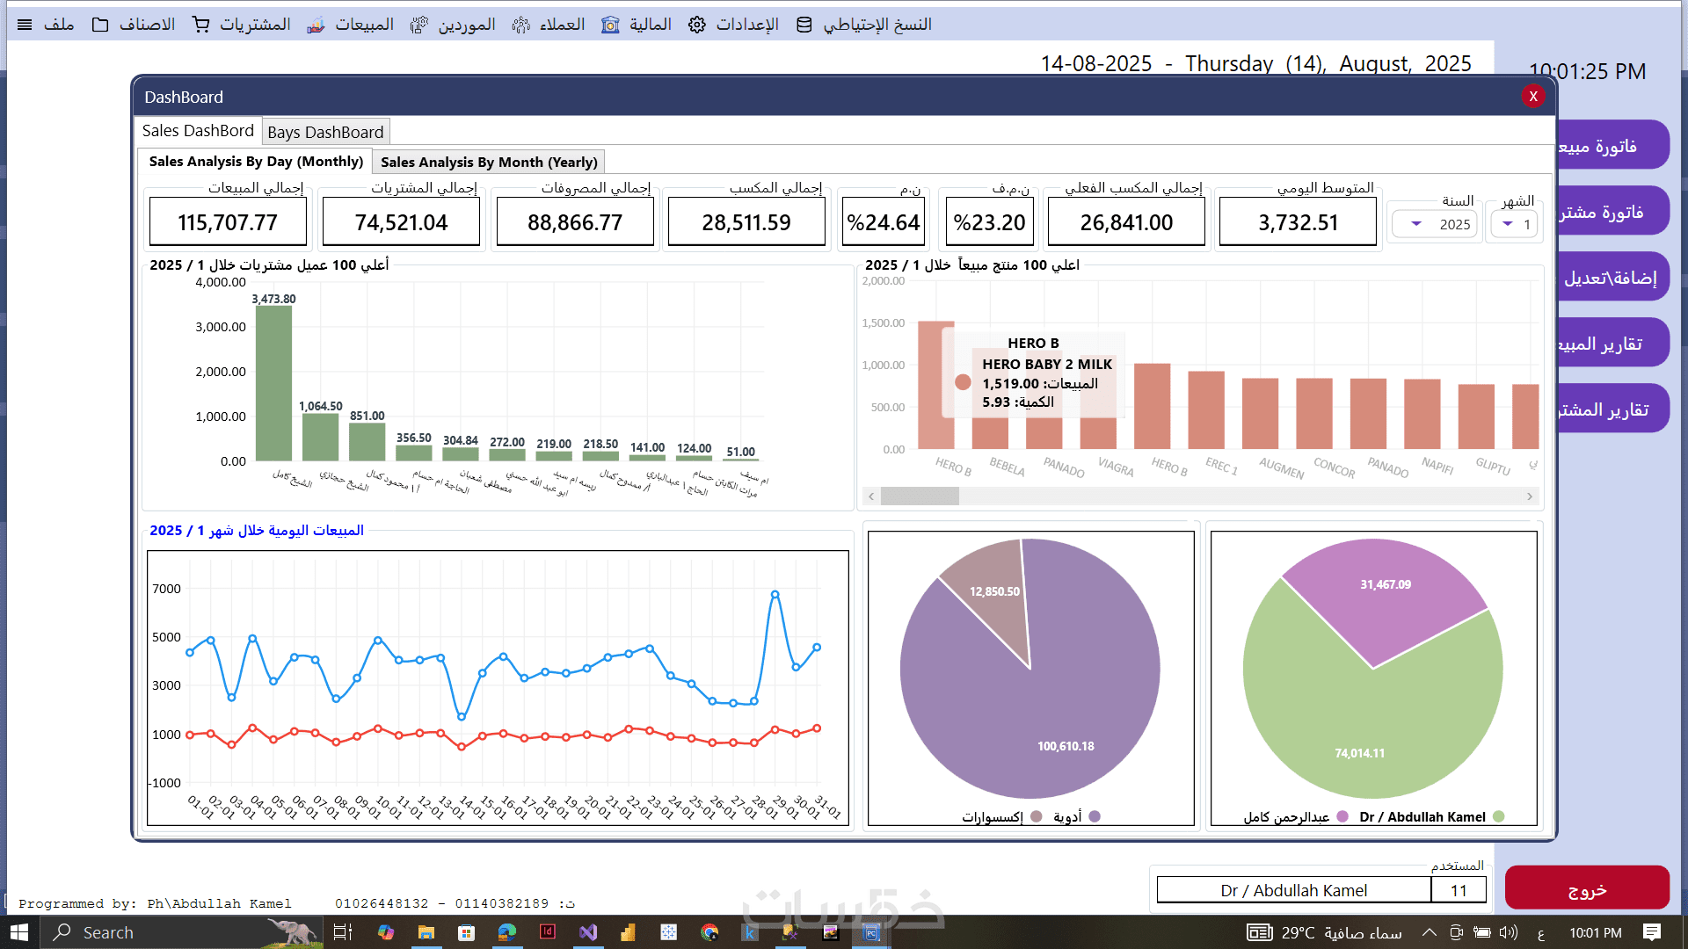
Task: Open Visual Studio from the taskbar
Action: pyautogui.click(x=588, y=932)
